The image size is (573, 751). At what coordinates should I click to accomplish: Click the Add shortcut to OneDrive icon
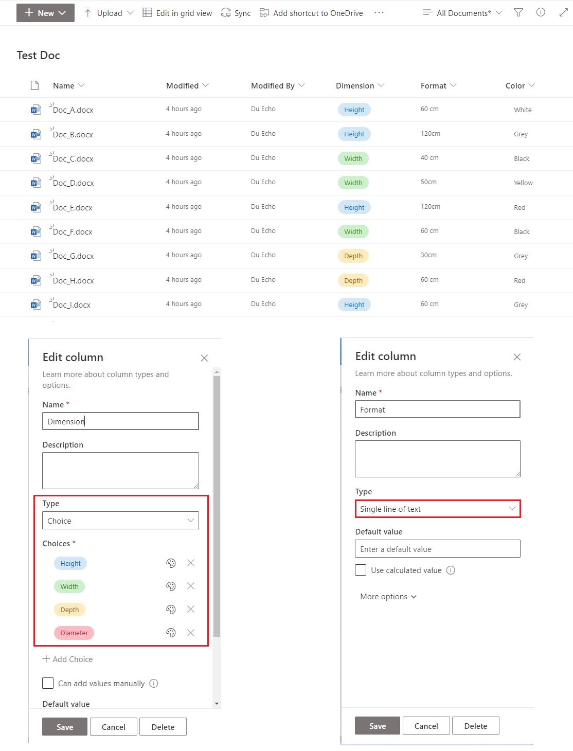coord(264,13)
